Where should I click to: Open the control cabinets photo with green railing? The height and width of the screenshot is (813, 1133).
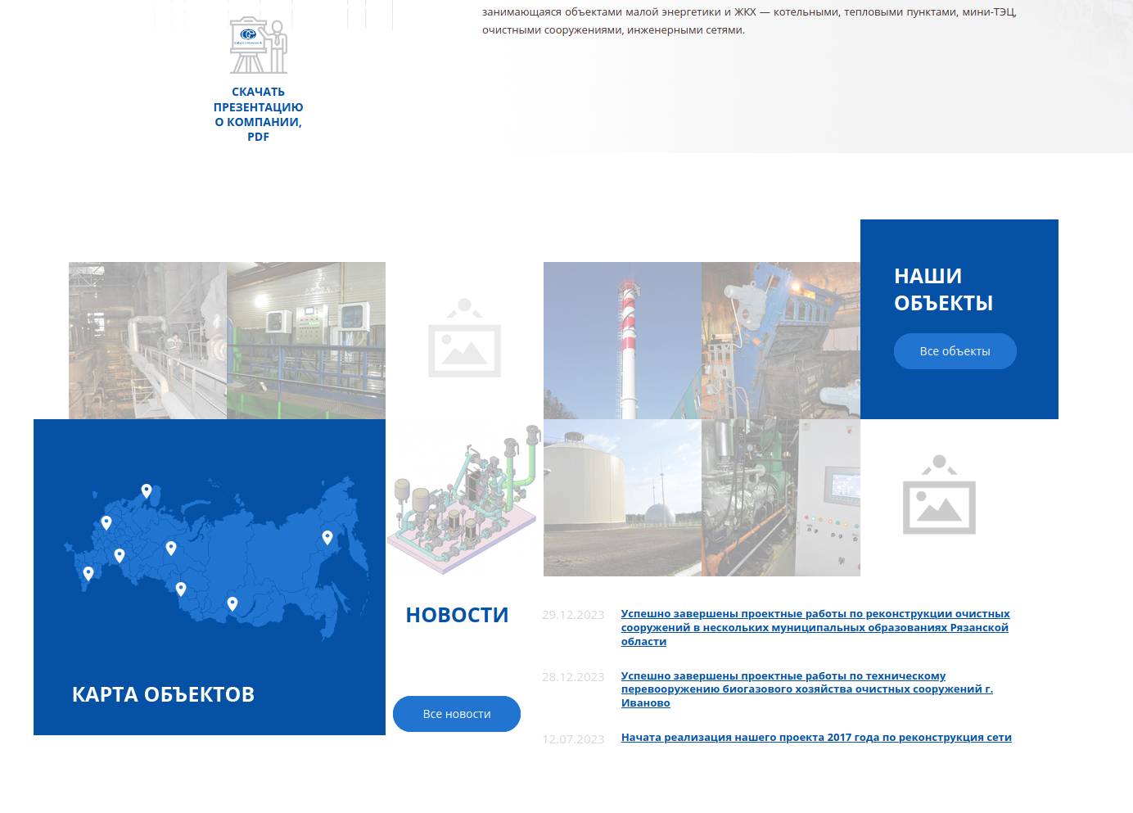306,341
